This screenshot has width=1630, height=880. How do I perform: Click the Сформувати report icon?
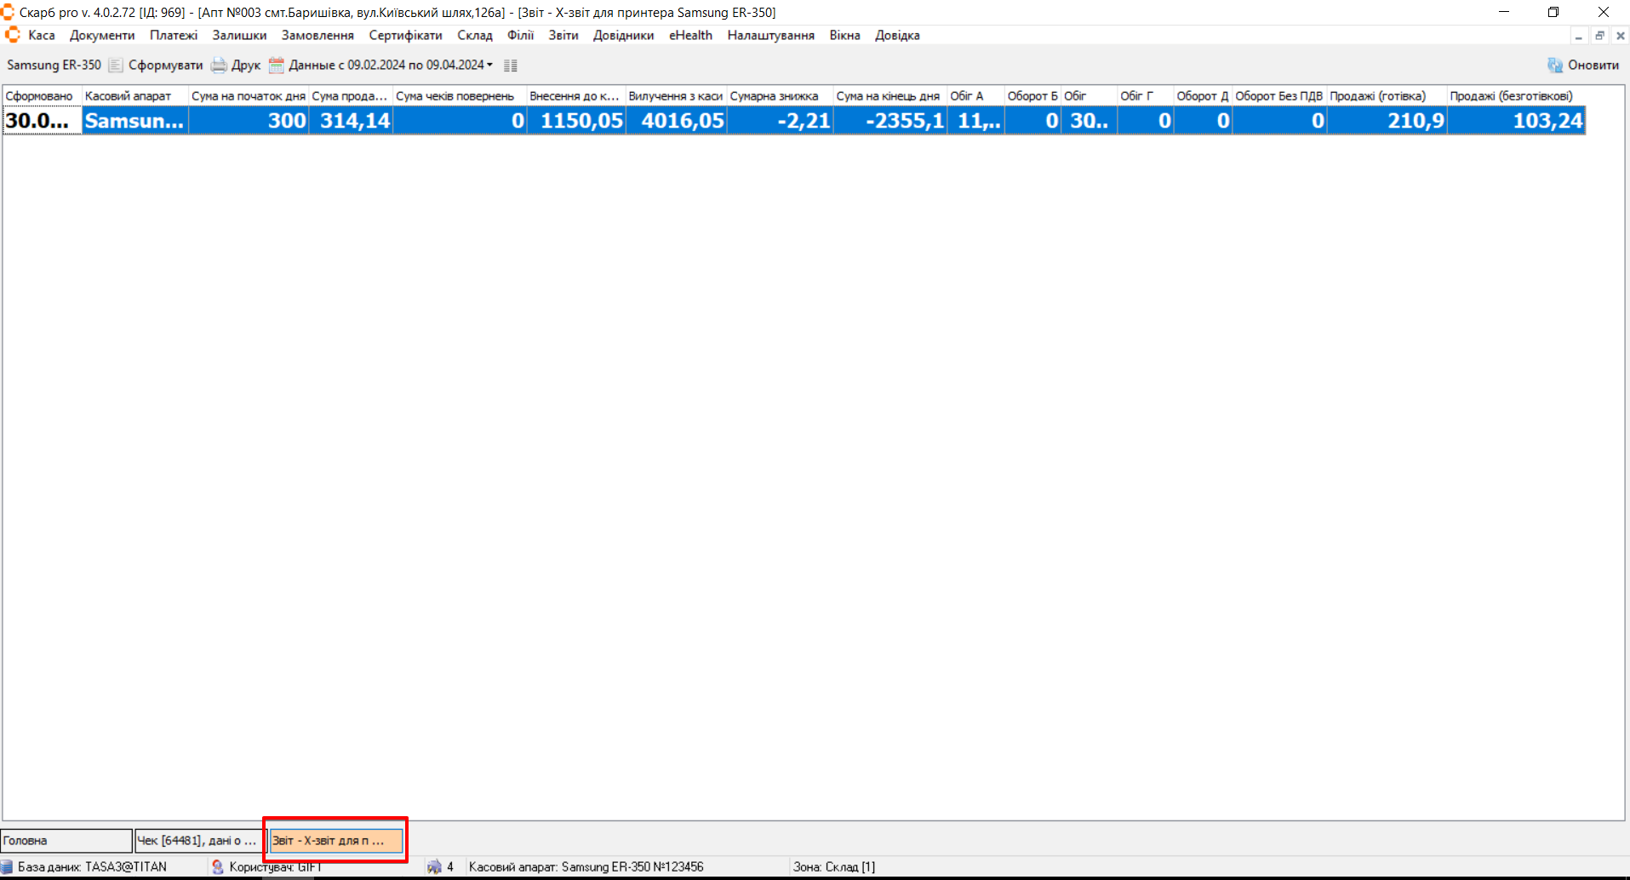(116, 66)
